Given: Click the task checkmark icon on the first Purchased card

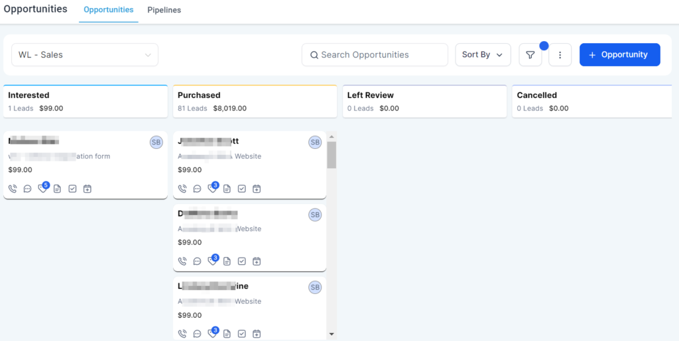Looking at the screenshot, I should [242, 189].
